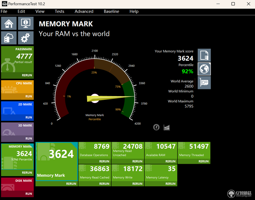
Task: Rerun Memory Read Cached test
Action: click(x=95, y=183)
